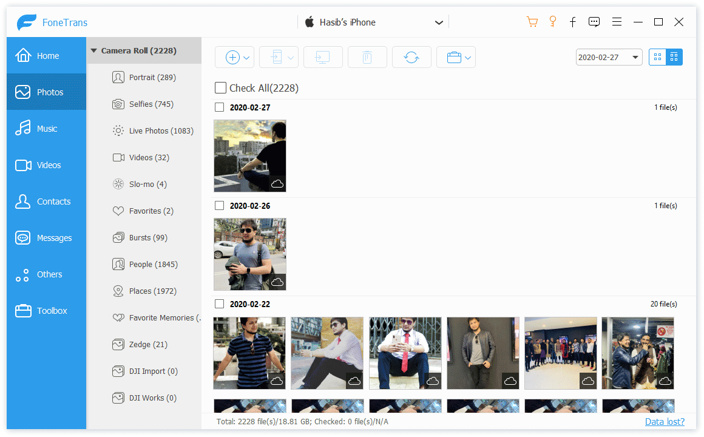Click the Data lost? link
This screenshot has height=437, width=704.
(x=665, y=421)
